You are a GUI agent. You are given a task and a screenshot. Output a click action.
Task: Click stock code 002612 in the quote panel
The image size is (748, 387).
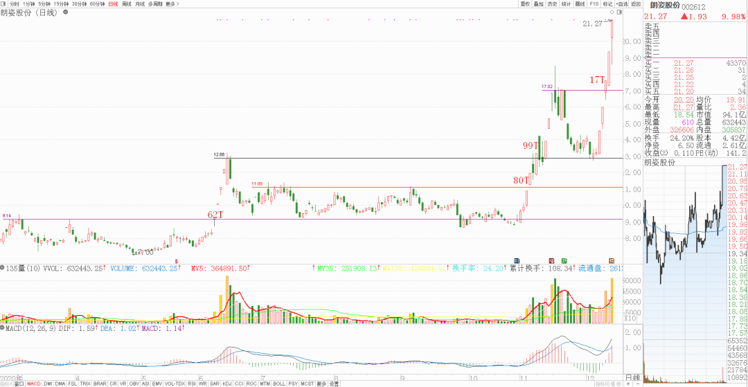point(693,7)
